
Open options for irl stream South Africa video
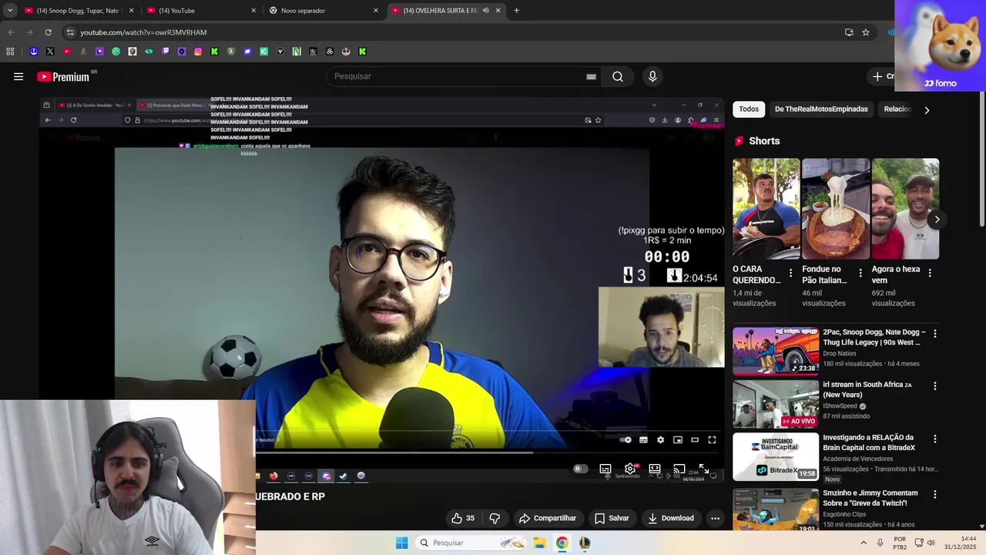(935, 386)
